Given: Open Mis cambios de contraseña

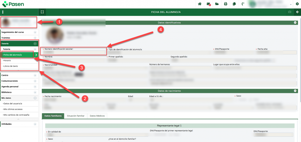Looking at the screenshot, I should pos(16,115).
